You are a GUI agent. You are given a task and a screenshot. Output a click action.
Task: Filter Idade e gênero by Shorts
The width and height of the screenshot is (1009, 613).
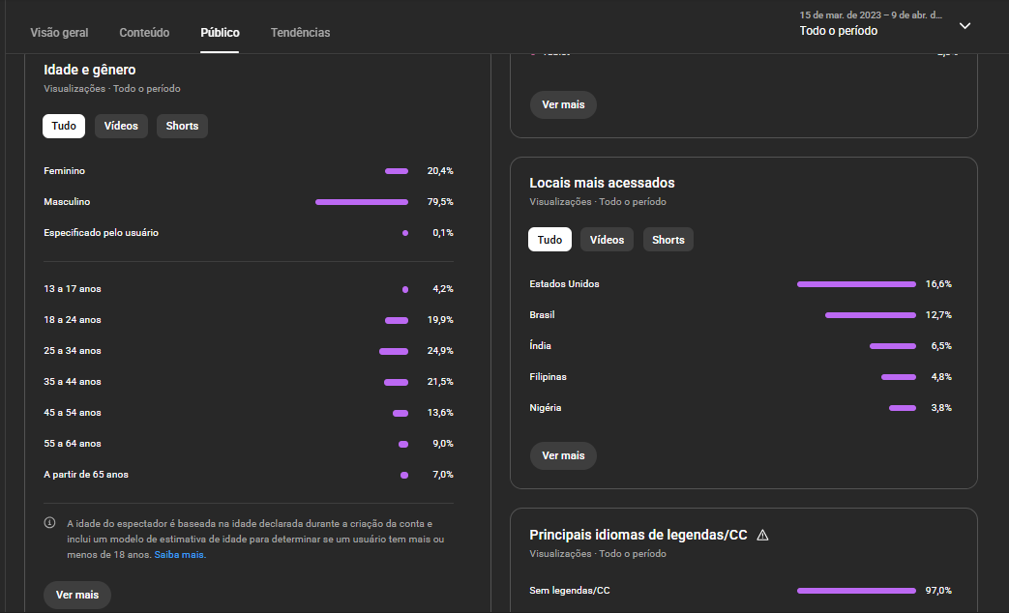(x=182, y=126)
